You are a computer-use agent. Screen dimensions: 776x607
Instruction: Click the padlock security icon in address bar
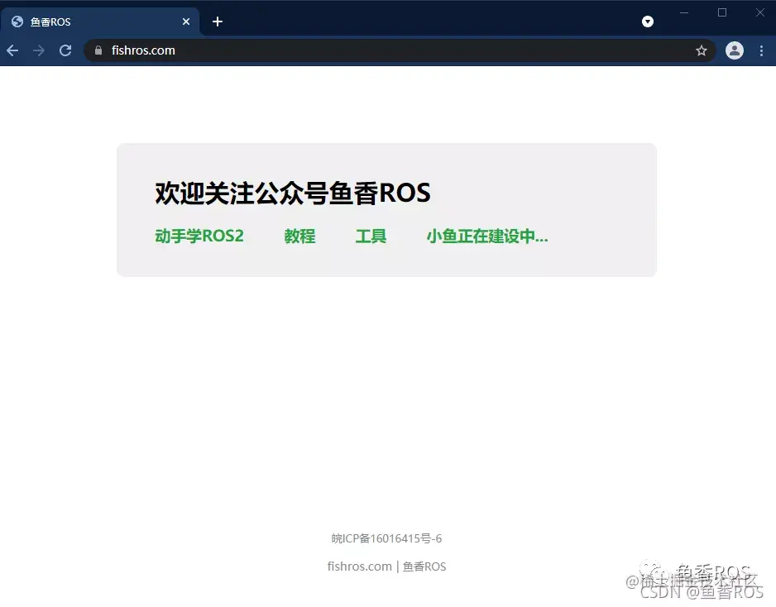98,50
